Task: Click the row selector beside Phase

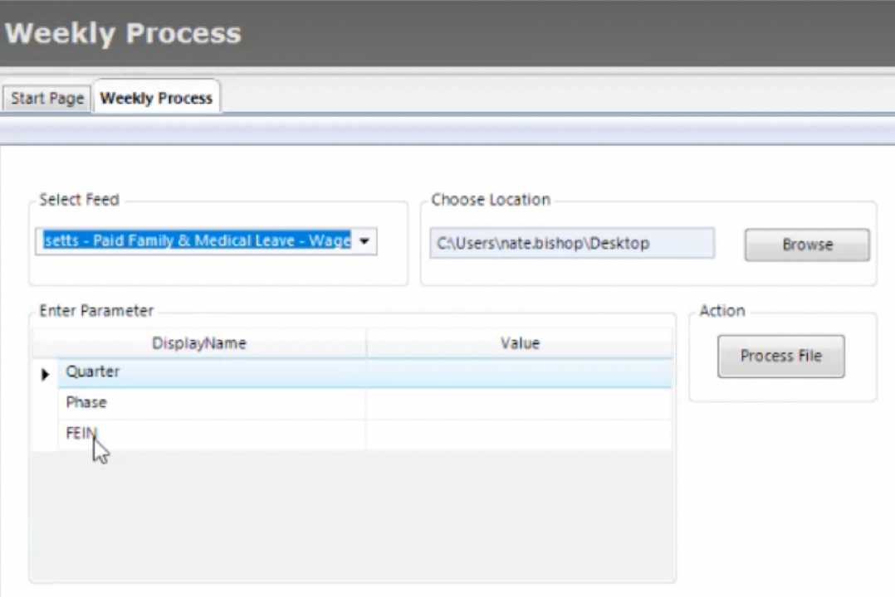Action: click(45, 404)
